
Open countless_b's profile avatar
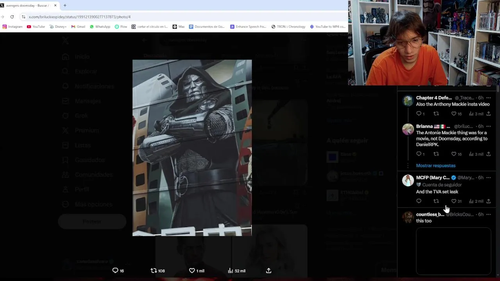(408, 217)
